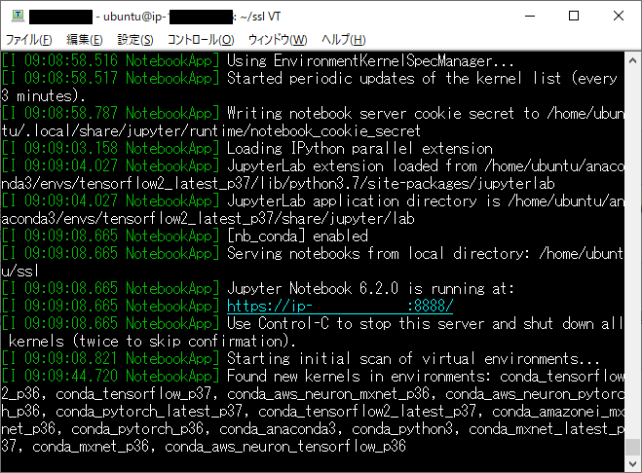This screenshot has height=473, width=642.
Task: Click the 'conda_aws_neuron_mxnet_p36' kernel name
Action: pos(328,393)
